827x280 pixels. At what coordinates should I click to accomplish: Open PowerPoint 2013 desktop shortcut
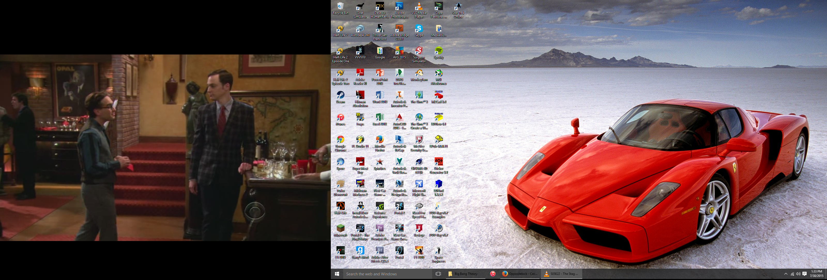(x=379, y=77)
